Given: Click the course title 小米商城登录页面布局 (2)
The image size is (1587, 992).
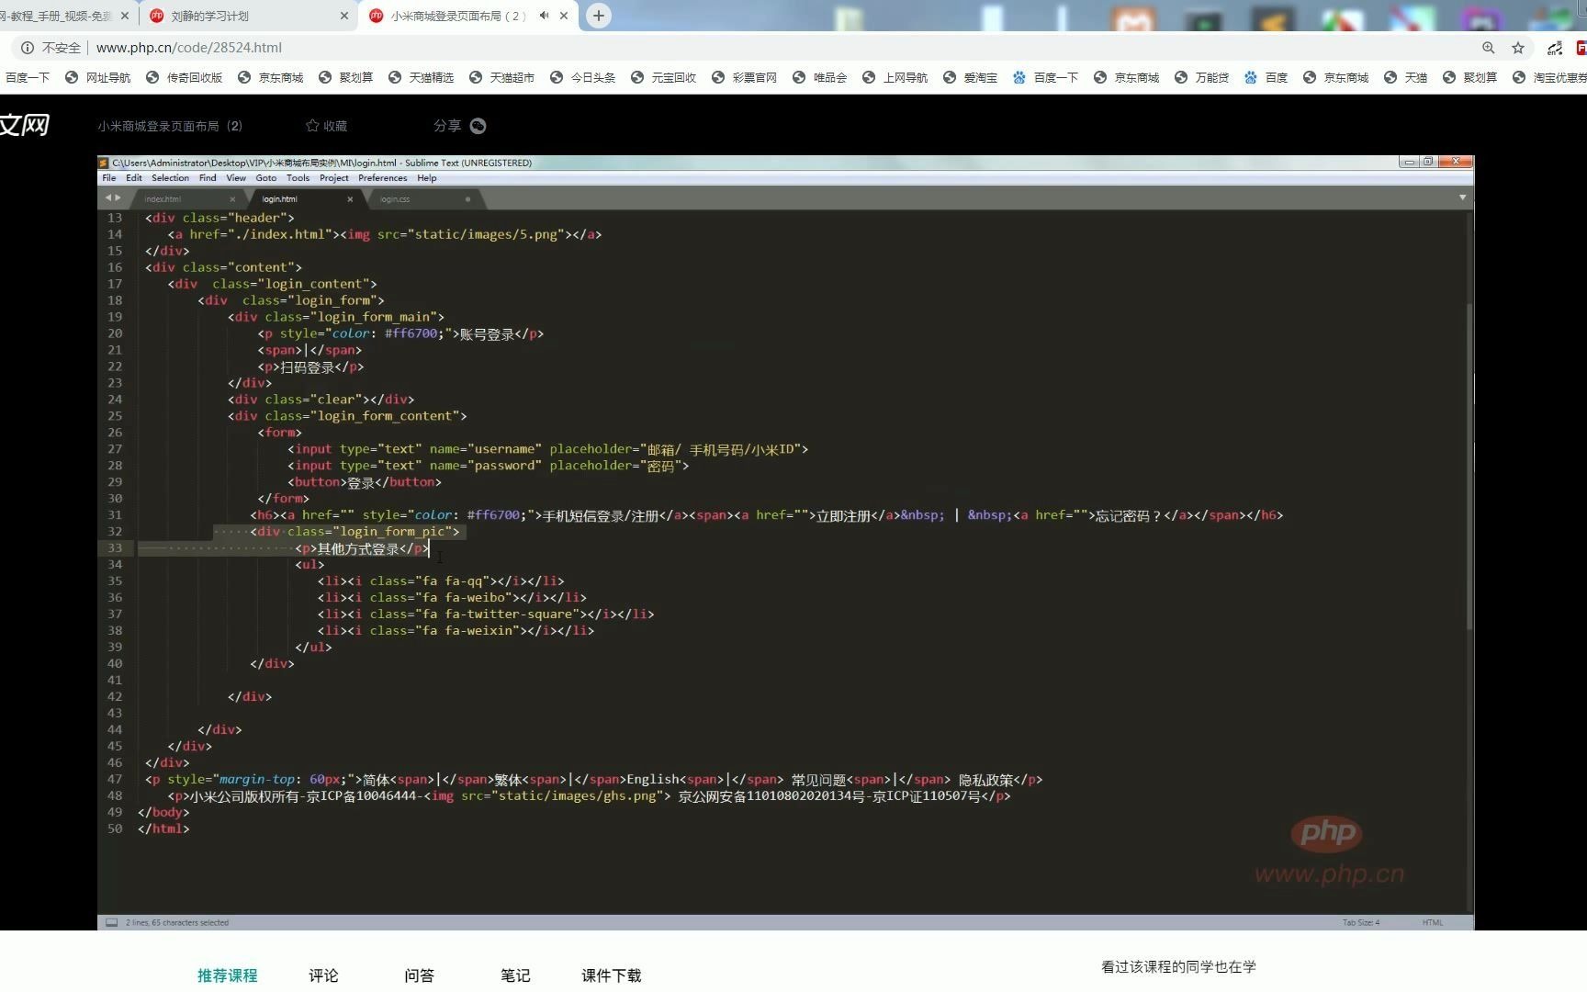Looking at the screenshot, I should pyautogui.click(x=170, y=126).
